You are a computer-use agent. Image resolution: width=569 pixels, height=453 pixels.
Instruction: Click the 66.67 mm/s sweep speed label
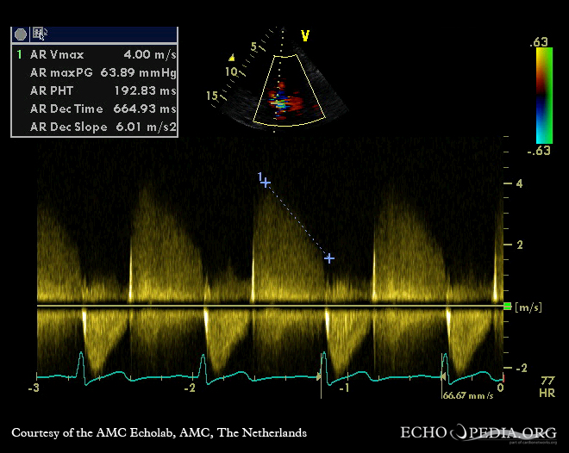[x=468, y=395]
